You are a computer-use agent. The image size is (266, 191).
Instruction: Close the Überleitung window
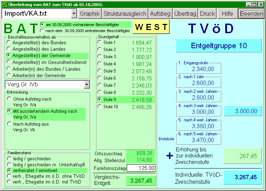(x=261, y=5)
